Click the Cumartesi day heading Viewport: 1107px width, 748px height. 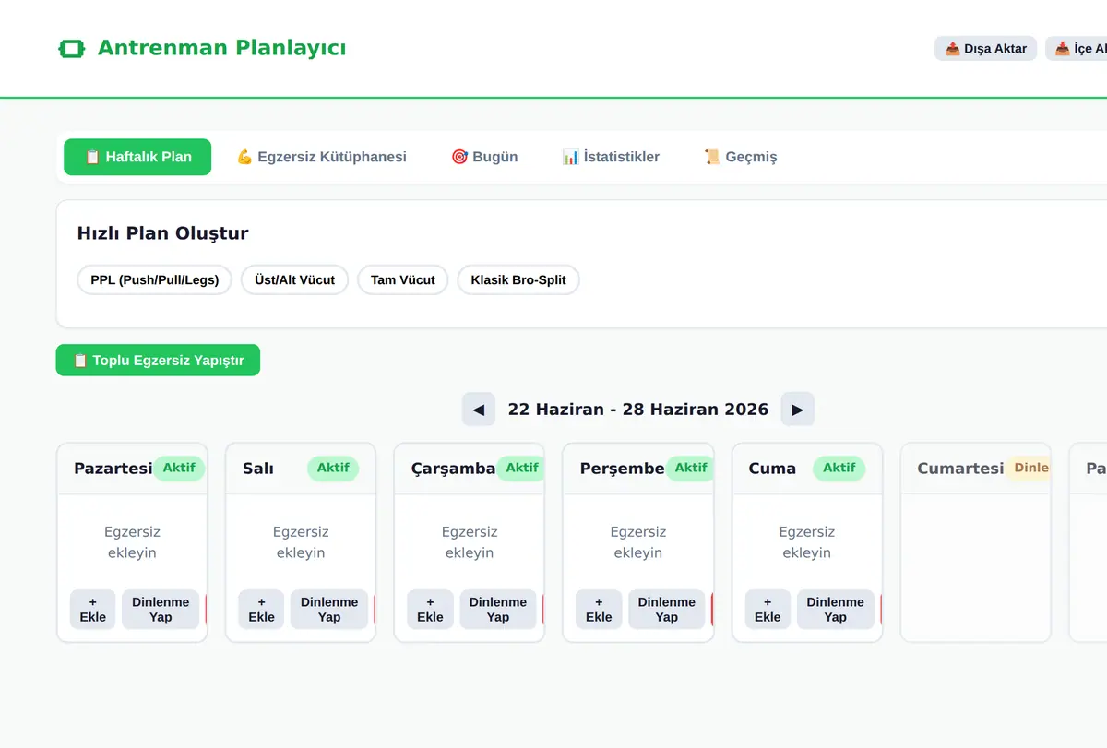(x=960, y=469)
